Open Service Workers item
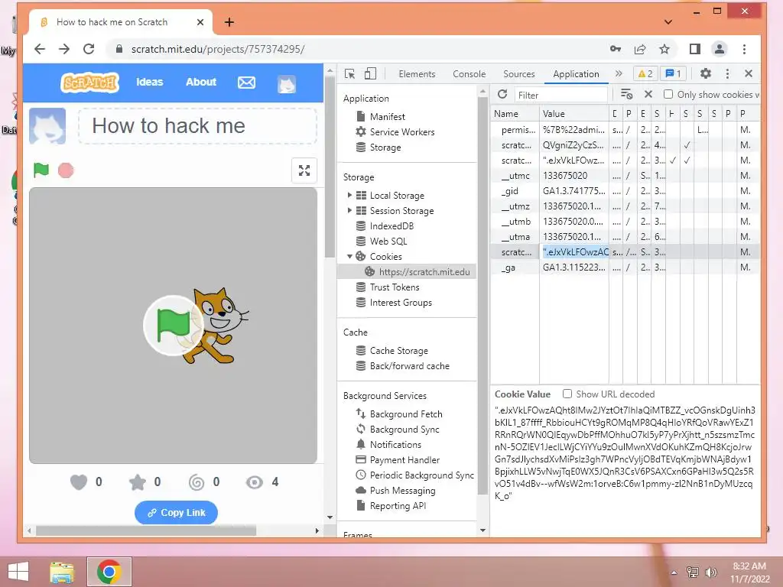 [x=402, y=132]
